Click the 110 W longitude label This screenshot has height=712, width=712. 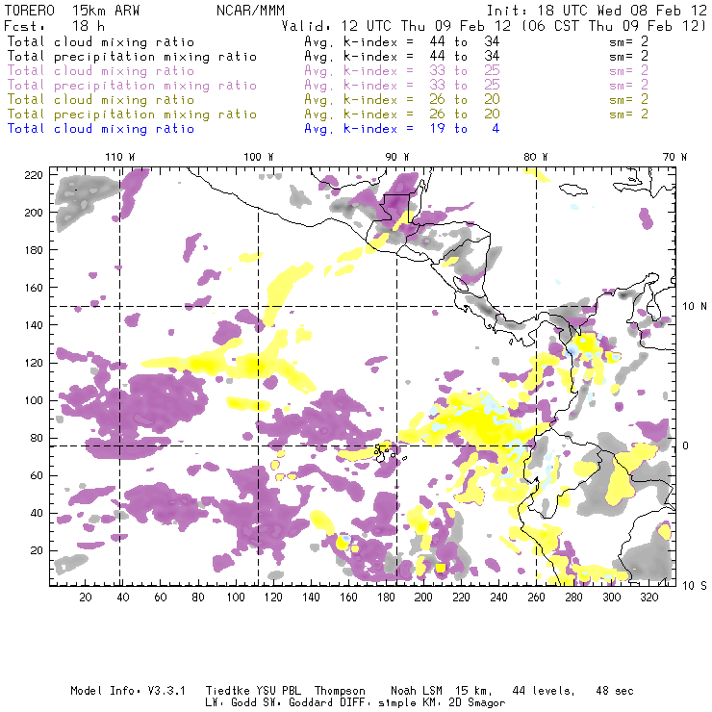click(x=120, y=157)
